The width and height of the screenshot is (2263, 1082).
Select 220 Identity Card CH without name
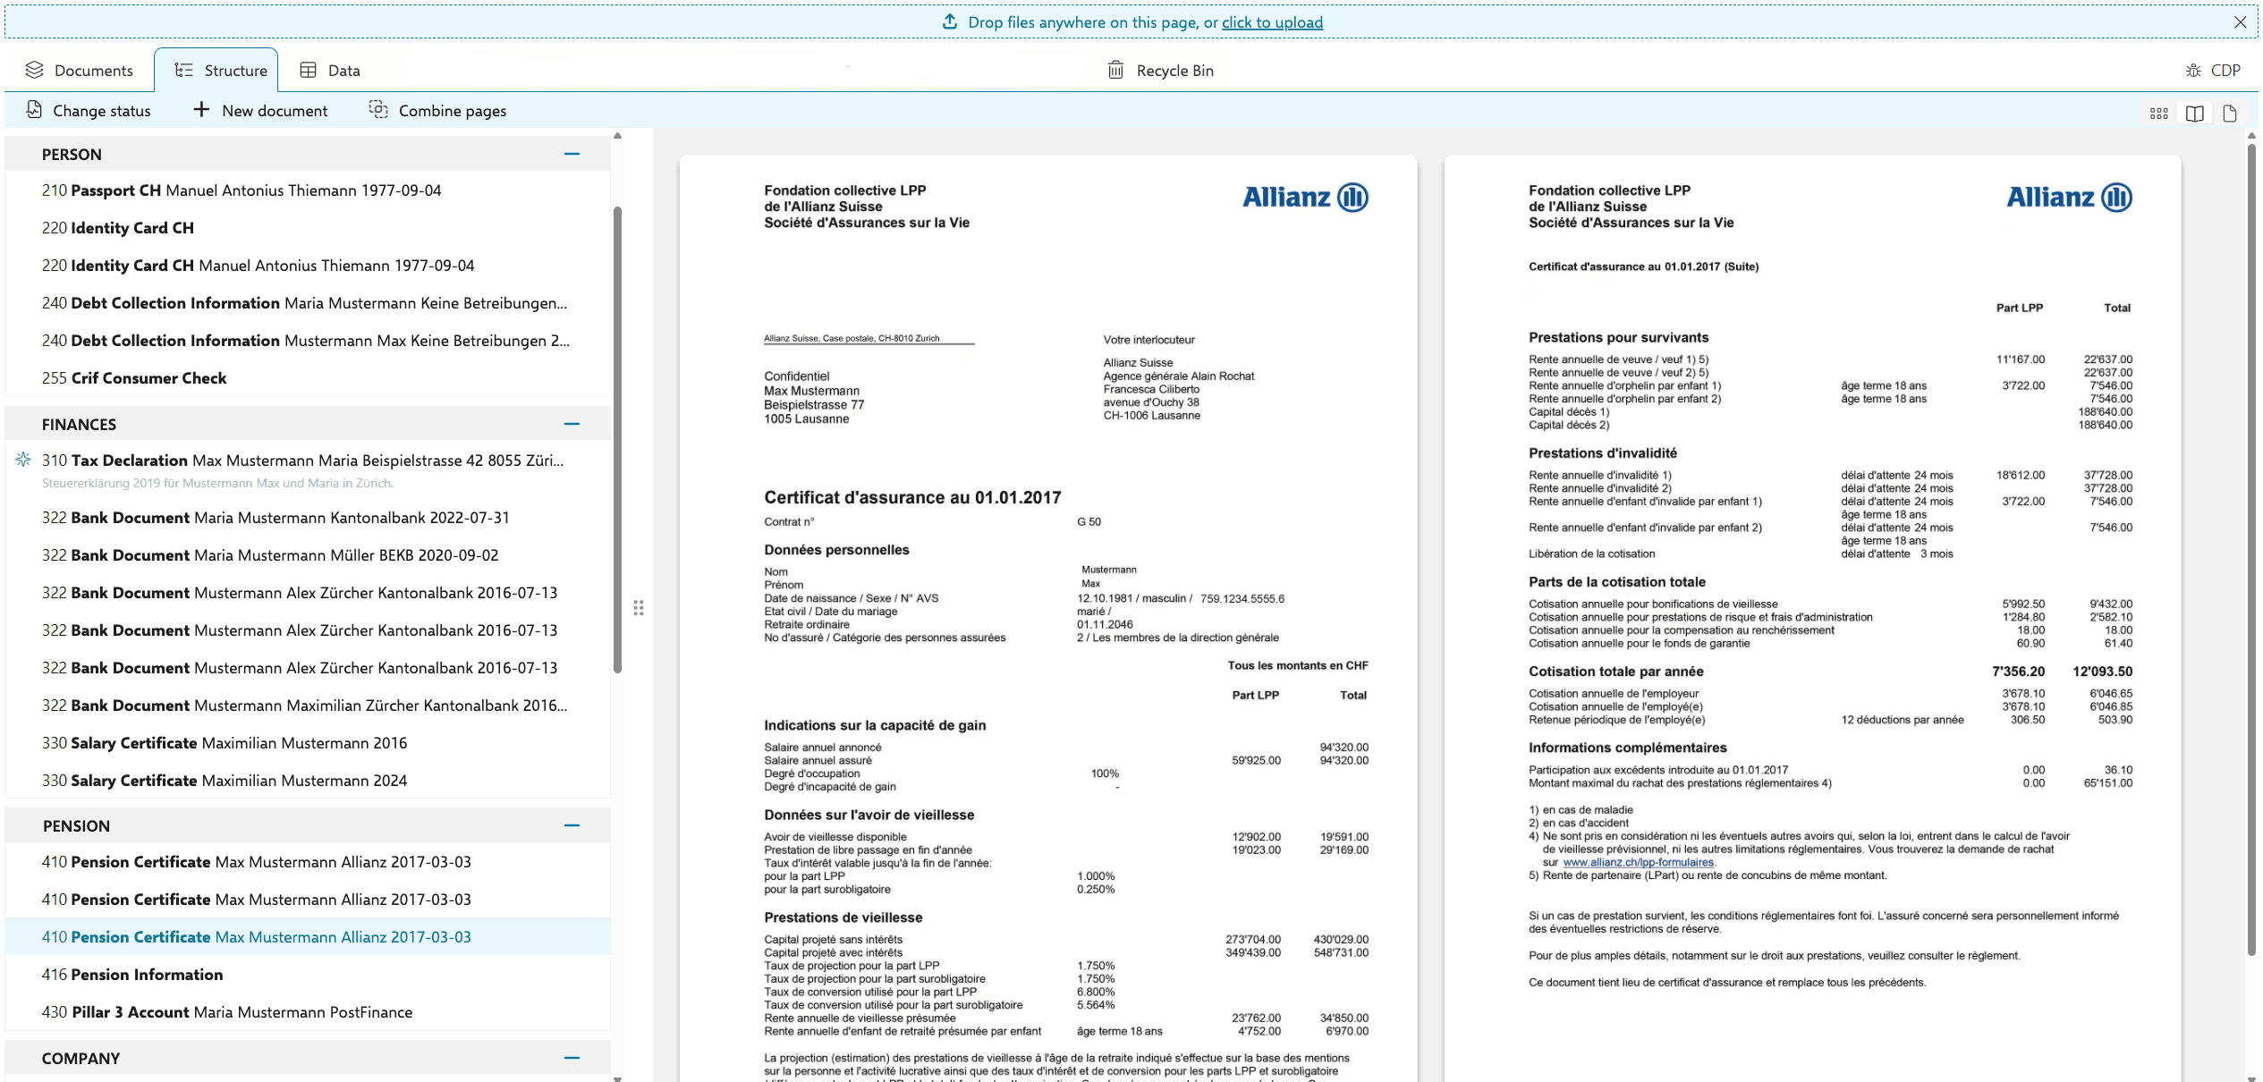308,228
